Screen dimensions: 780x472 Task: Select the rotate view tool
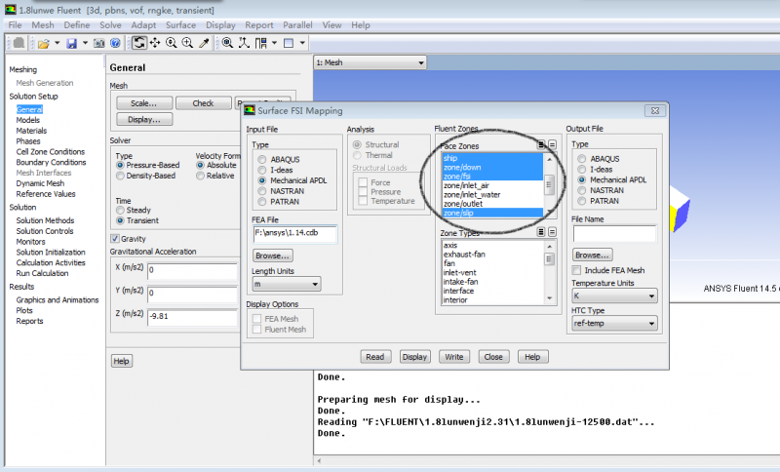point(138,43)
